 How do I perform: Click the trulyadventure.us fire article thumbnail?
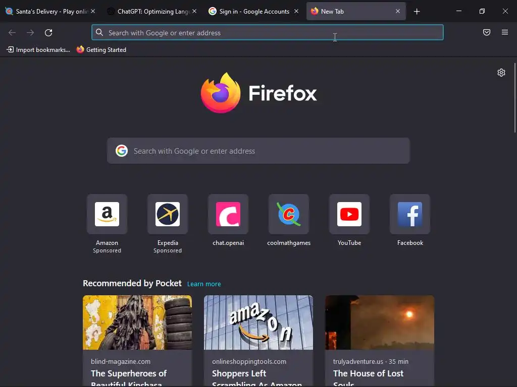pos(380,322)
